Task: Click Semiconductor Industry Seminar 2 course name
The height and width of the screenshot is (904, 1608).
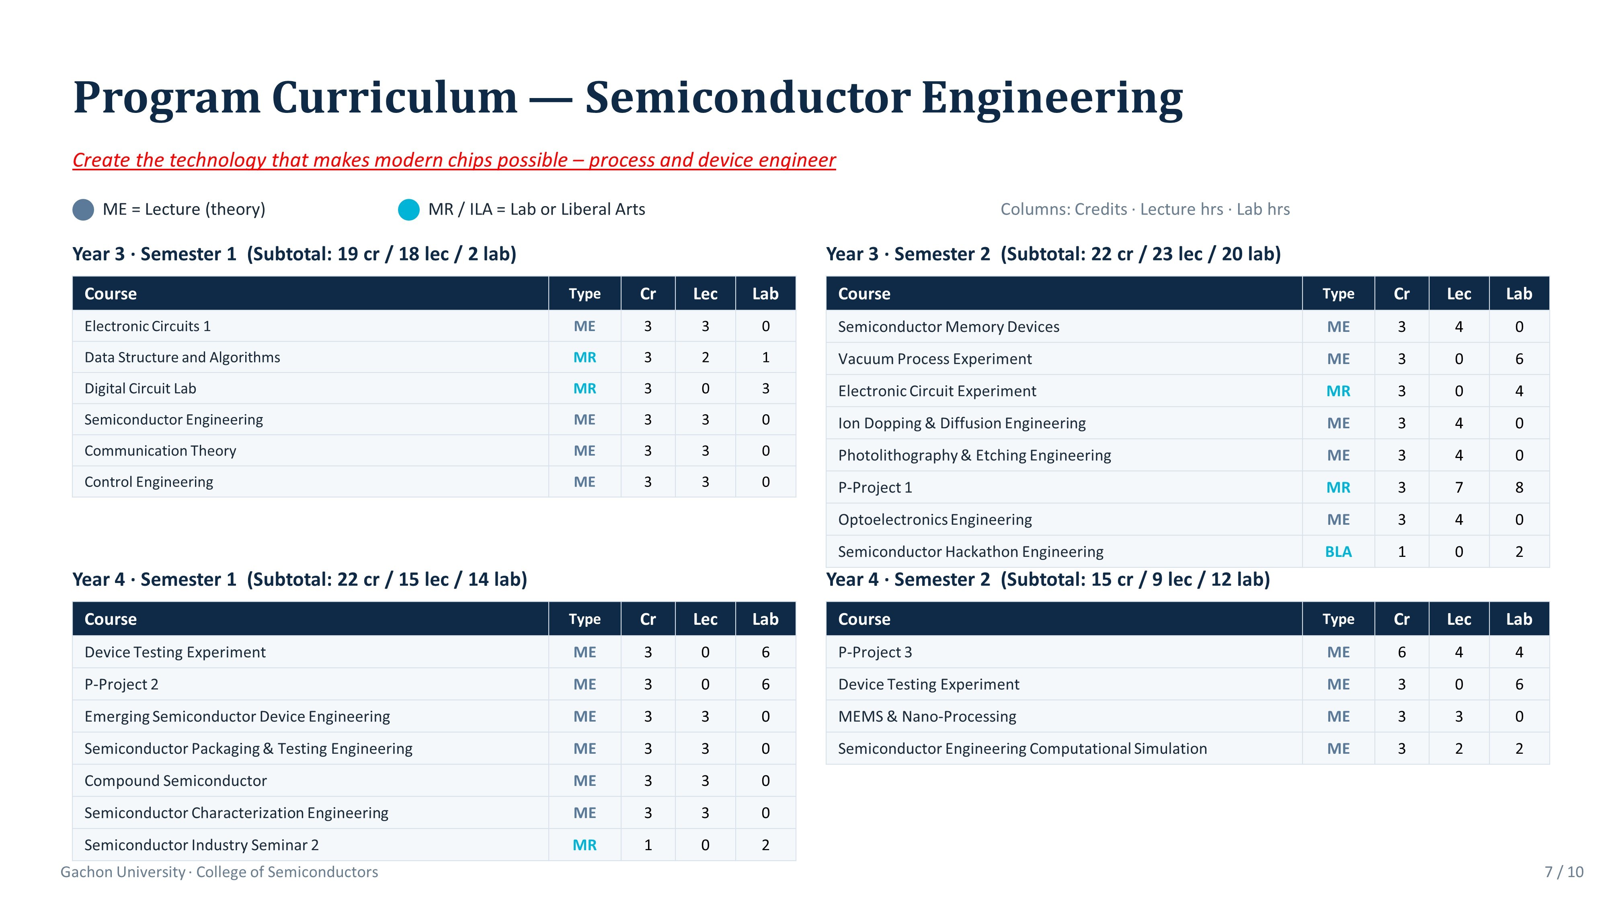Action: pos(202,845)
